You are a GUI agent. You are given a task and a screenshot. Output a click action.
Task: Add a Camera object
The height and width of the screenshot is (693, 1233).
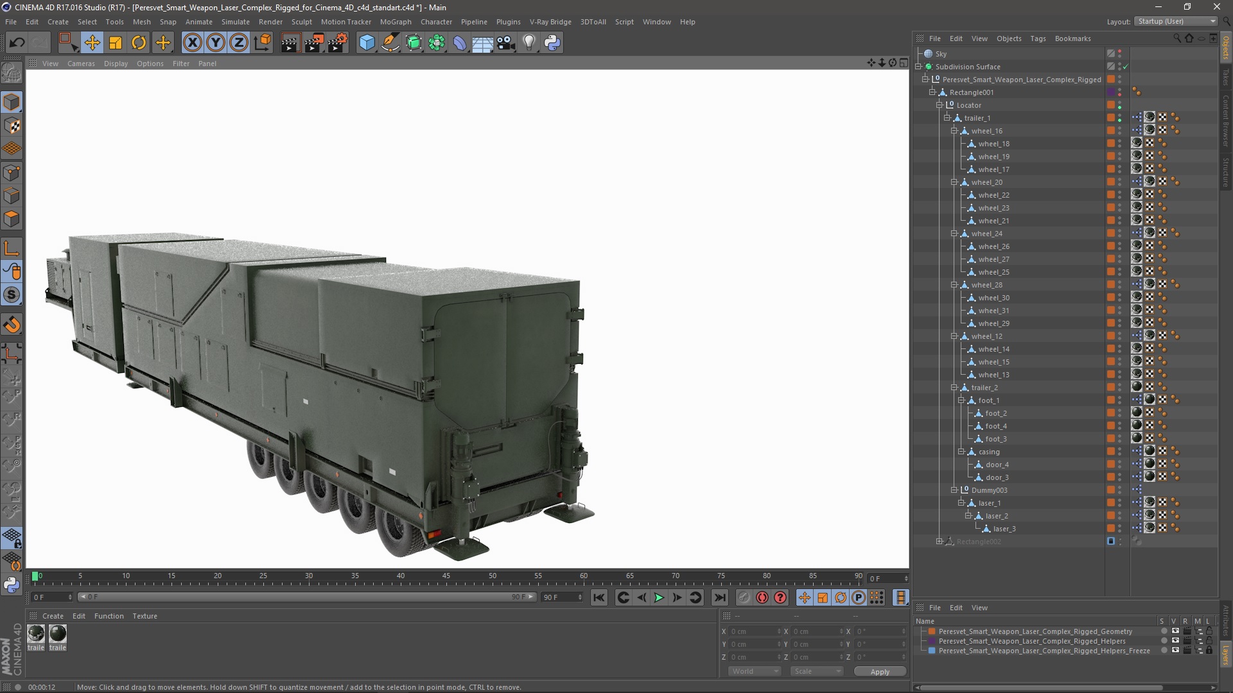pyautogui.click(x=506, y=43)
